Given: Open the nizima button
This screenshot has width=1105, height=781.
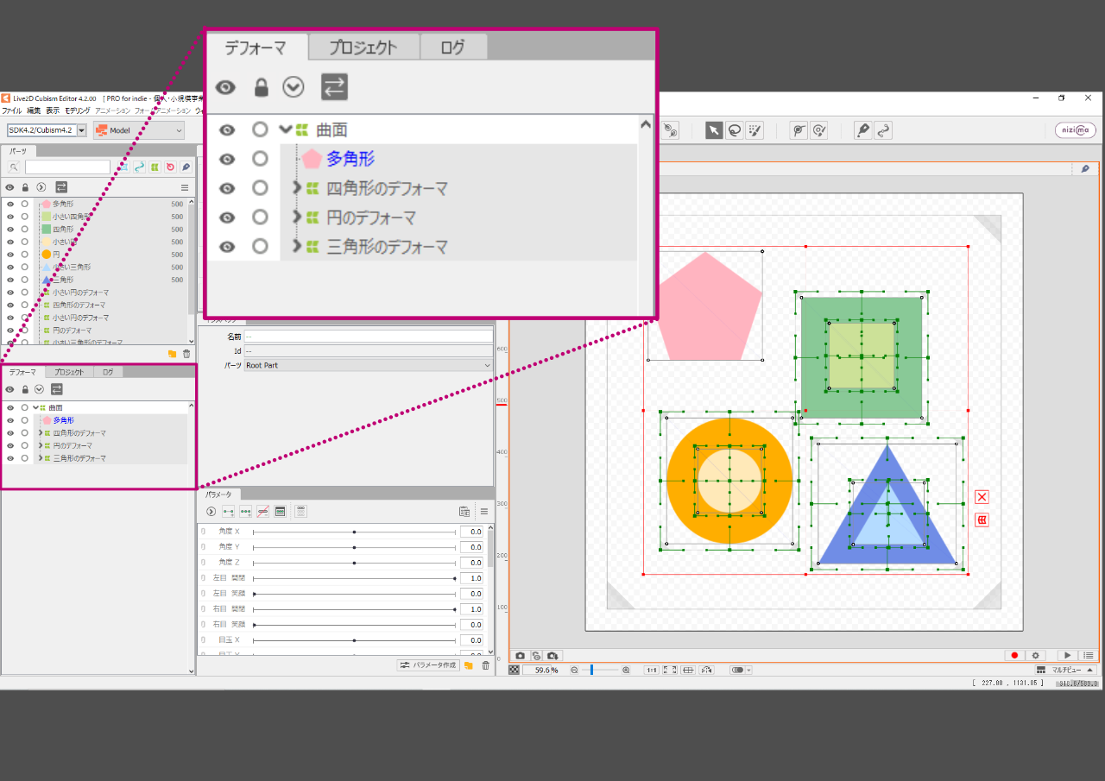Looking at the screenshot, I should (x=1076, y=130).
